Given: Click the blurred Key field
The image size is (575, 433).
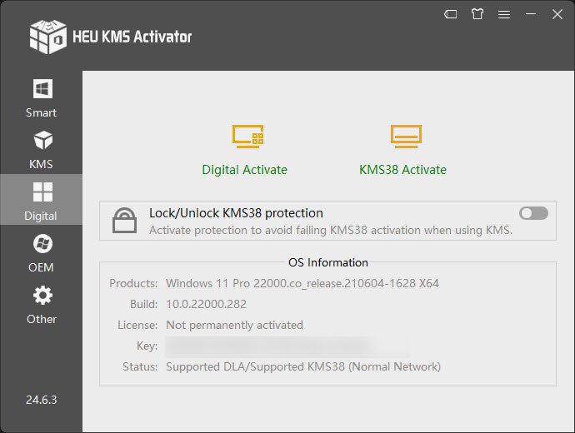Looking at the screenshot, I should (x=287, y=346).
